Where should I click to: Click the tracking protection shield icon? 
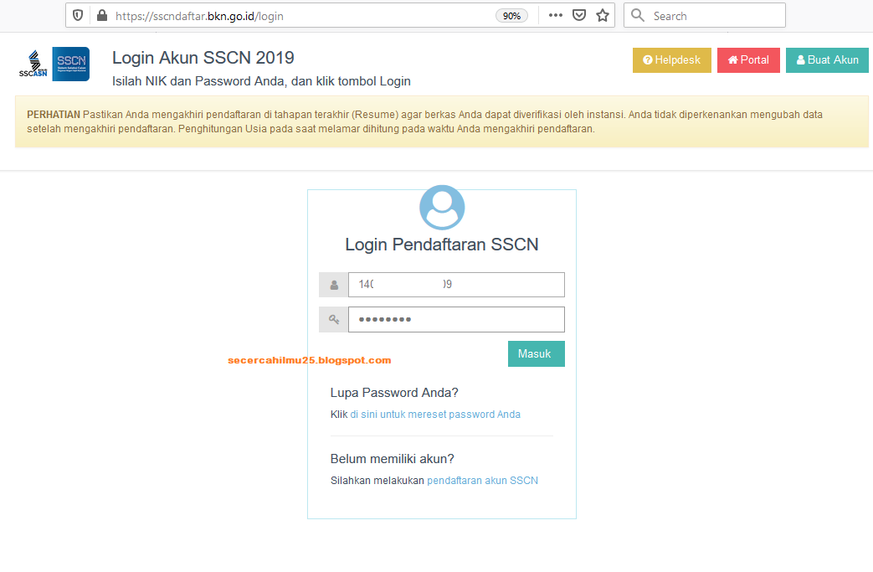pos(78,16)
